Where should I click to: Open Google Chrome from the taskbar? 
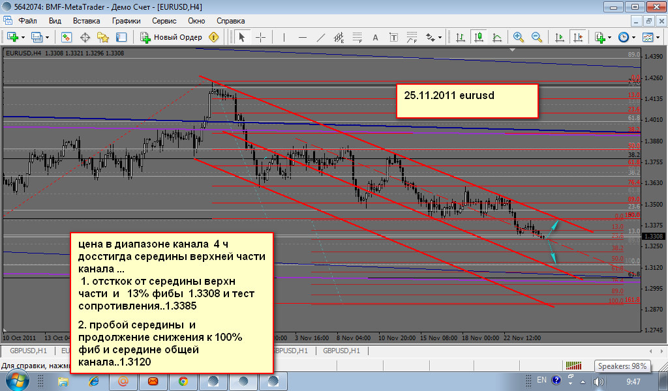point(183,381)
